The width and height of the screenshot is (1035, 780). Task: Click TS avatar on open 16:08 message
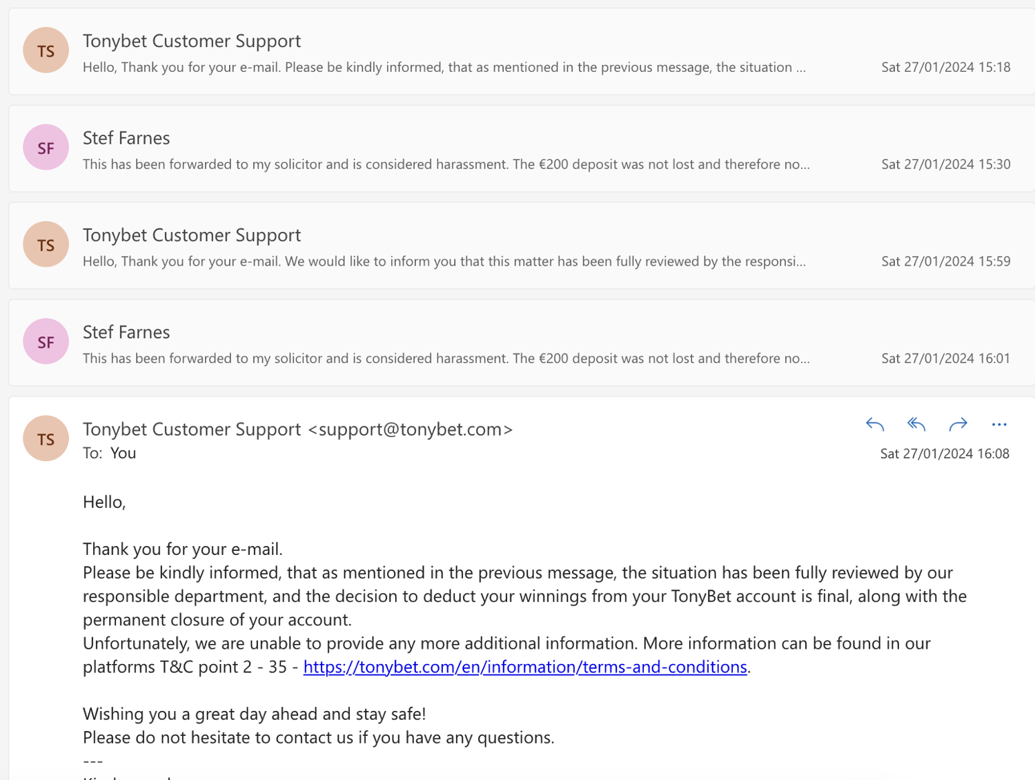pos(46,439)
